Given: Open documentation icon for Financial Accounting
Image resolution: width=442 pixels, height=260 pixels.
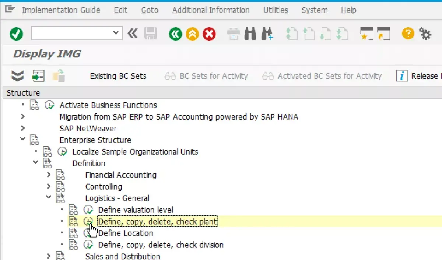Looking at the screenshot, I should (60, 175).
